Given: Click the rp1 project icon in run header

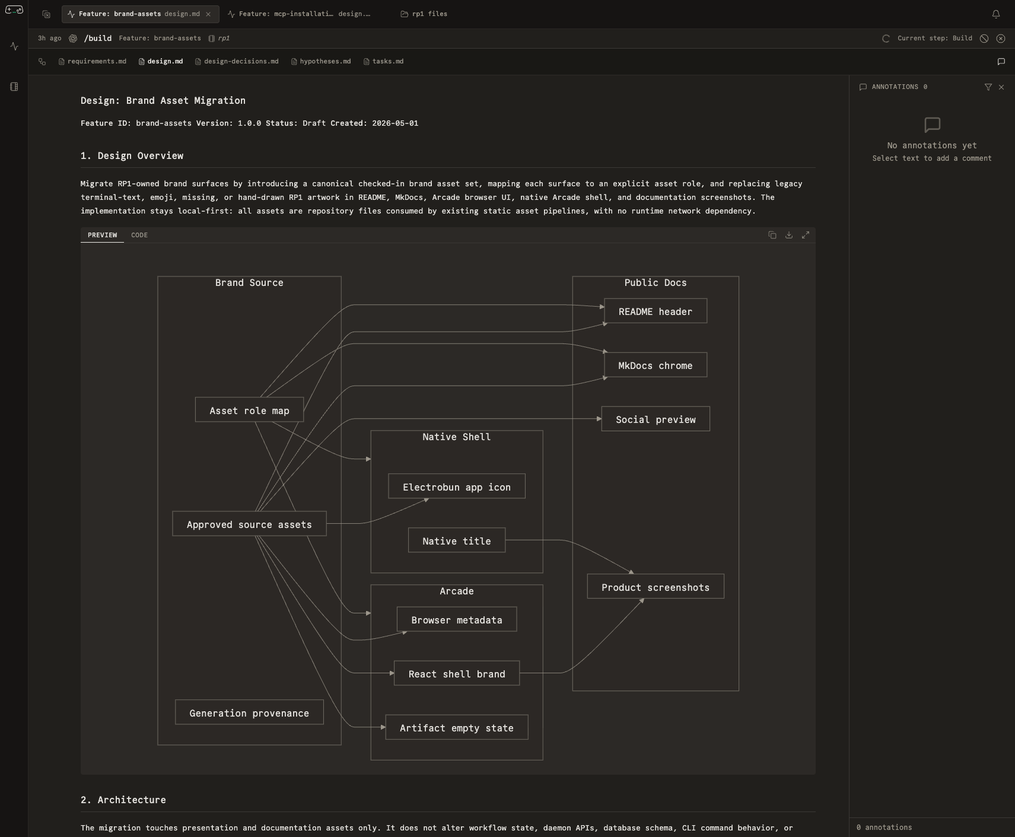Looking at the screenshot, I should (x=211, y=39).
